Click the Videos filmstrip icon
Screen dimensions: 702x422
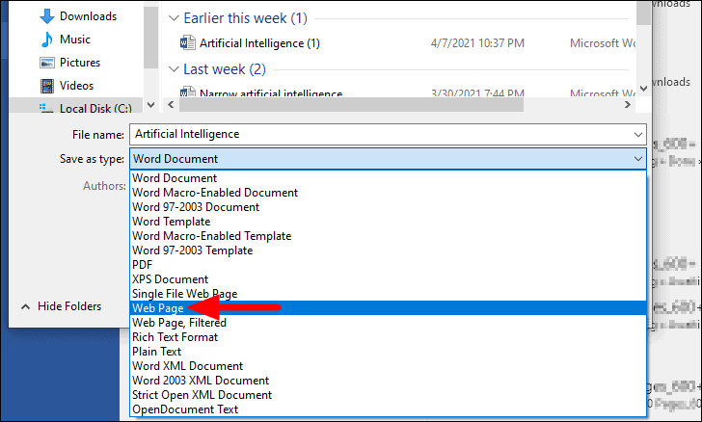(47, 86)
